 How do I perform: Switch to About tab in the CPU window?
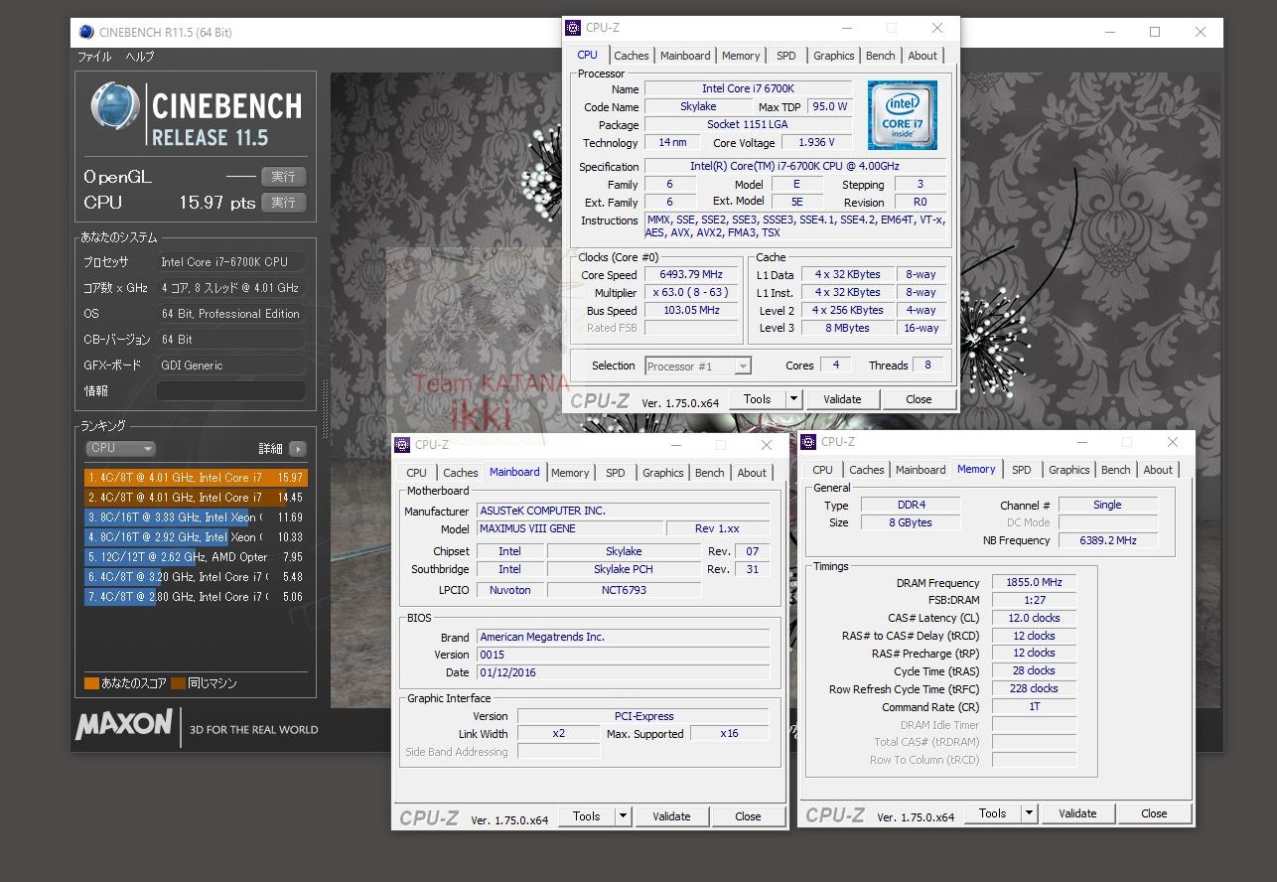click(x=922, y=56)
